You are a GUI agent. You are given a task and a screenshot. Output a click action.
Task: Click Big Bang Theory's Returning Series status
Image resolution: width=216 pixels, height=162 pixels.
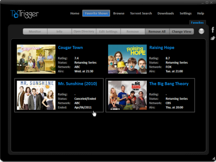pos(177,98)
